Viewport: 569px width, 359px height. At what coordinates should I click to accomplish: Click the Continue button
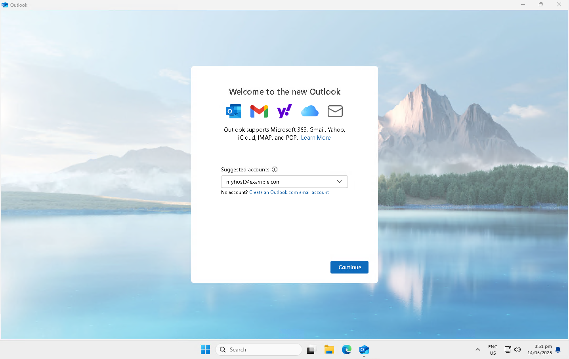[349, 267]
